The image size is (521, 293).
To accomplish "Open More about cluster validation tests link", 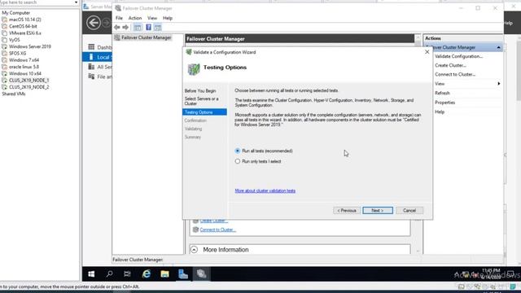I will pyautogui.click(x=265, y=190).
